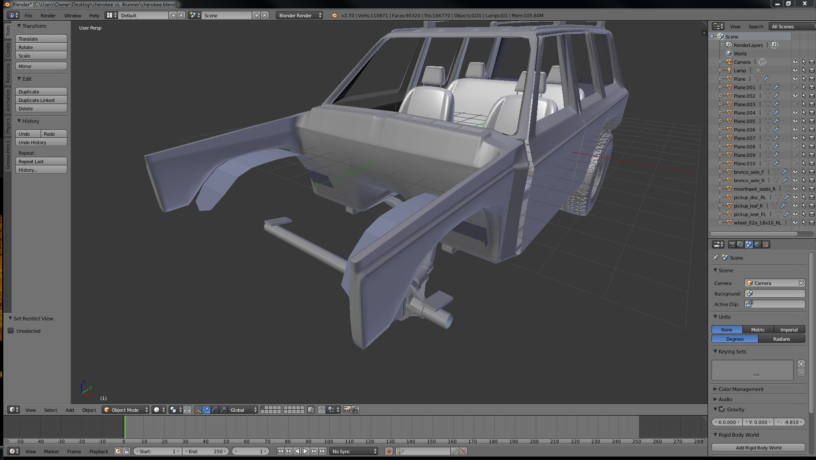Switch to World properties globe icon
816x460 pixels.
(757, 244)
